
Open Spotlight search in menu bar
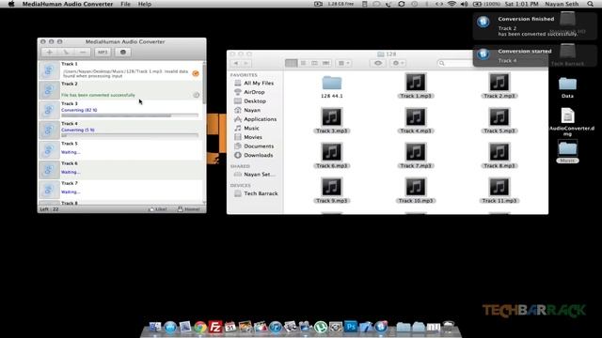[x=591, y=4]
